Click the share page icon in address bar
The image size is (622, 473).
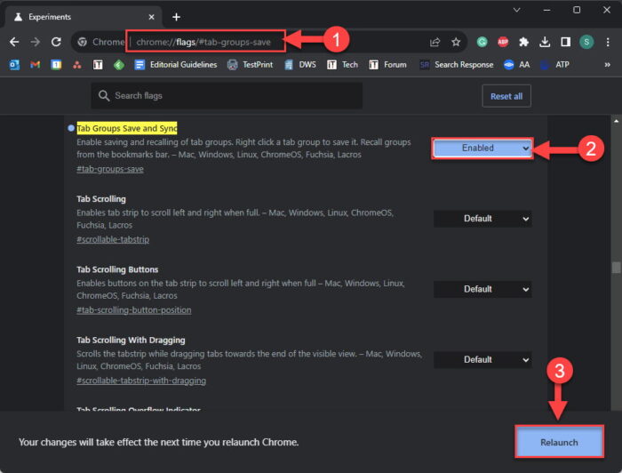435,42
